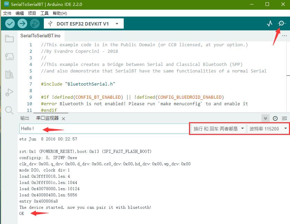Open the Serial Monitor magnifier icon
Image resolution: width=290 pixels, height=224 pixels.
282,23
